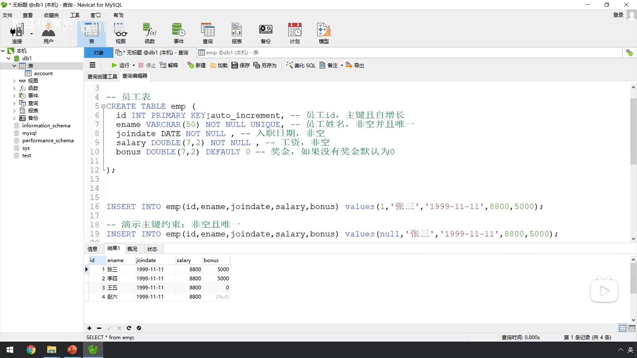Open the Run button dropdown arrow
This screenshot has height=358, width=637.
[134, 66]
